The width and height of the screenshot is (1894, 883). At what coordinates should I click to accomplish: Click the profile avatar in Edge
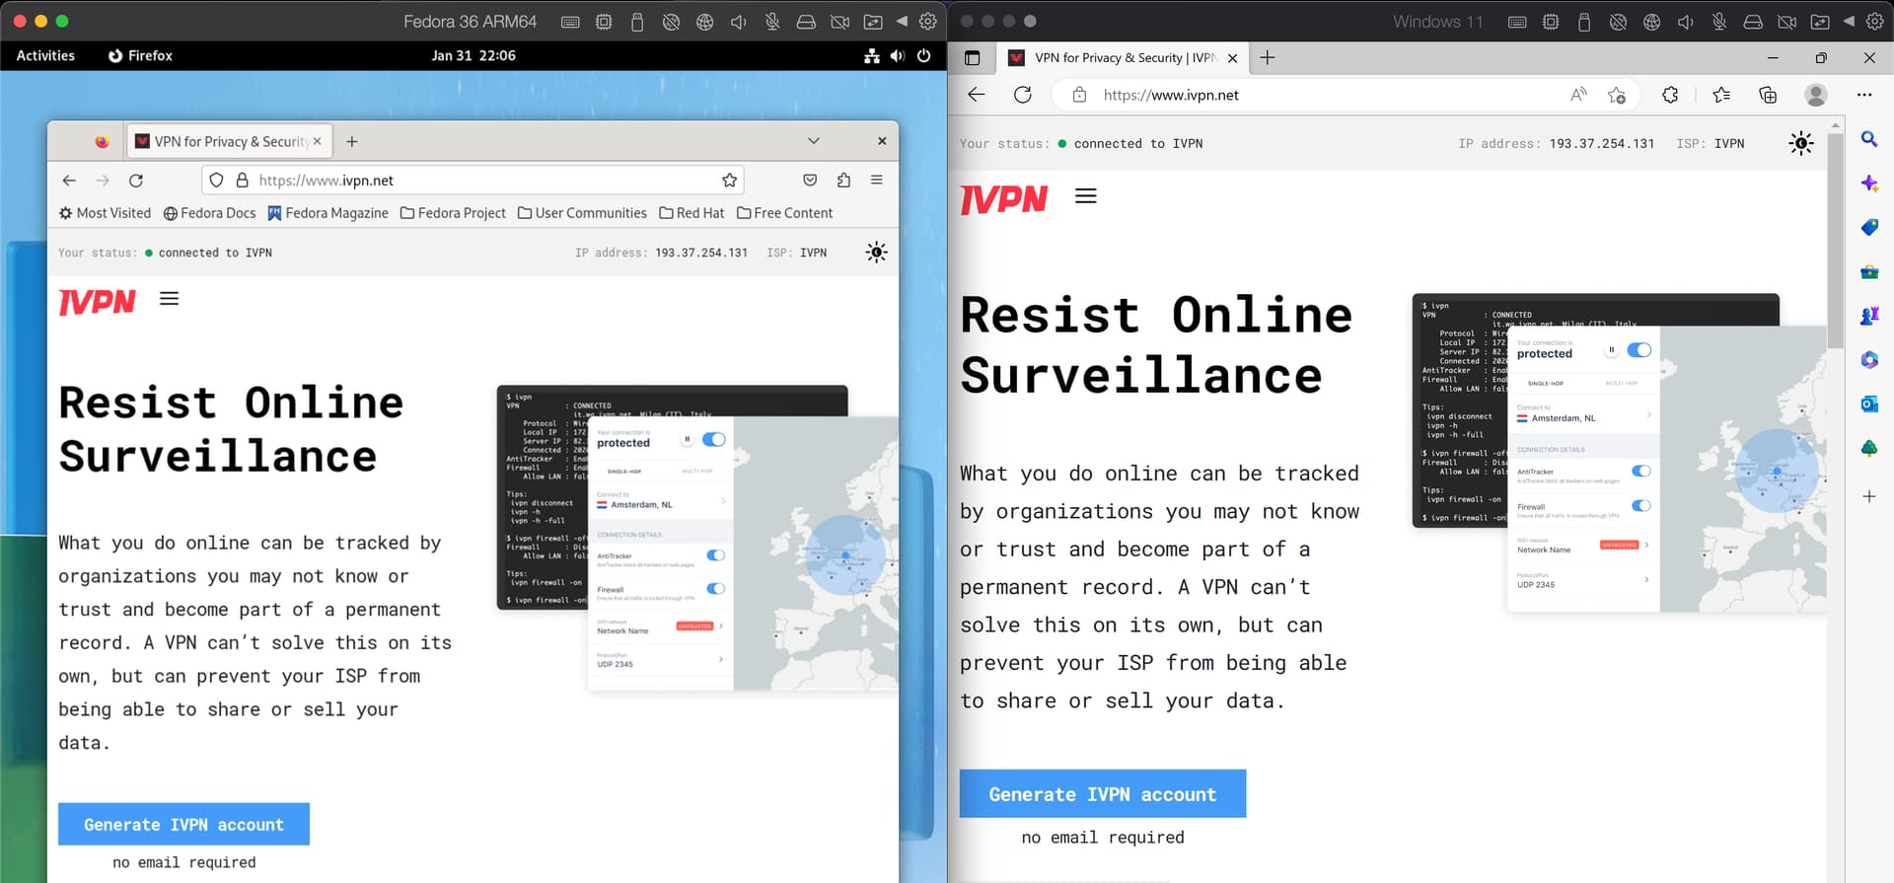[1815, 95]
